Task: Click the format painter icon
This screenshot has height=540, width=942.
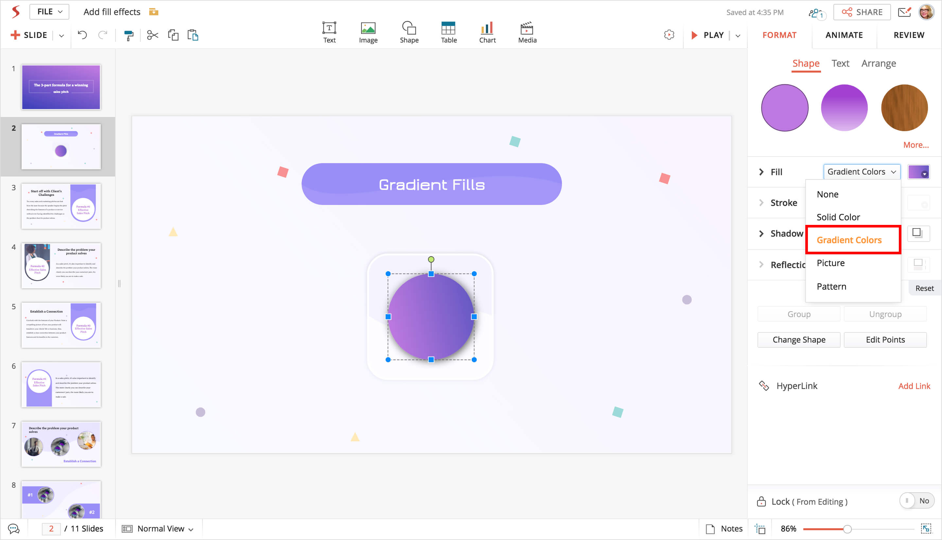Action: point(128,35)
